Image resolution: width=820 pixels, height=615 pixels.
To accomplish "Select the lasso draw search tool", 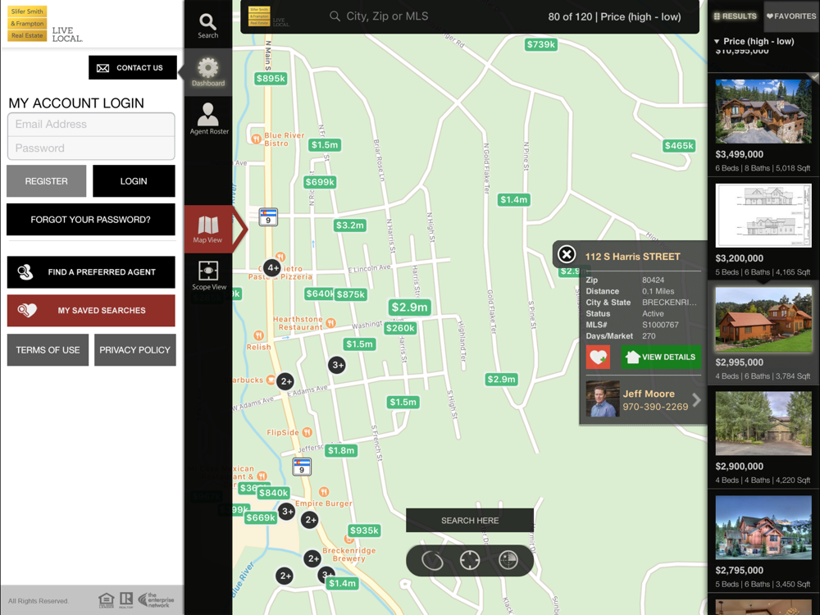I will point(432,561).
